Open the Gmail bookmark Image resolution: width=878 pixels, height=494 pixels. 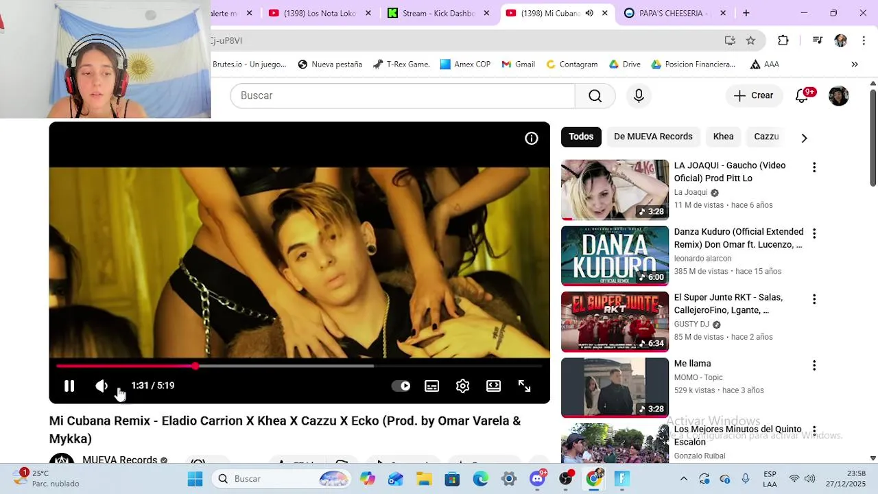point(518,64)
